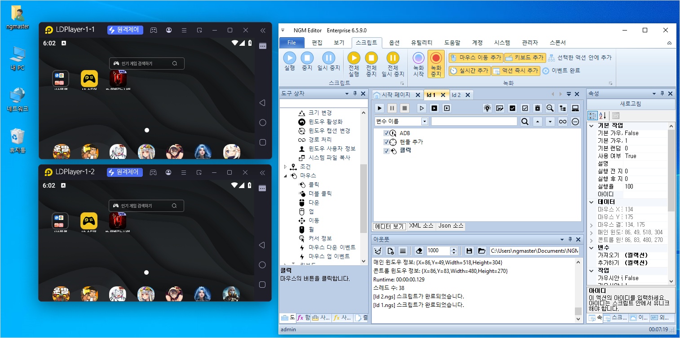
Task: Click the outlined uncheck-all box icon in the editor toolbar
Action: pyautogui.click(x=525, y=108)
